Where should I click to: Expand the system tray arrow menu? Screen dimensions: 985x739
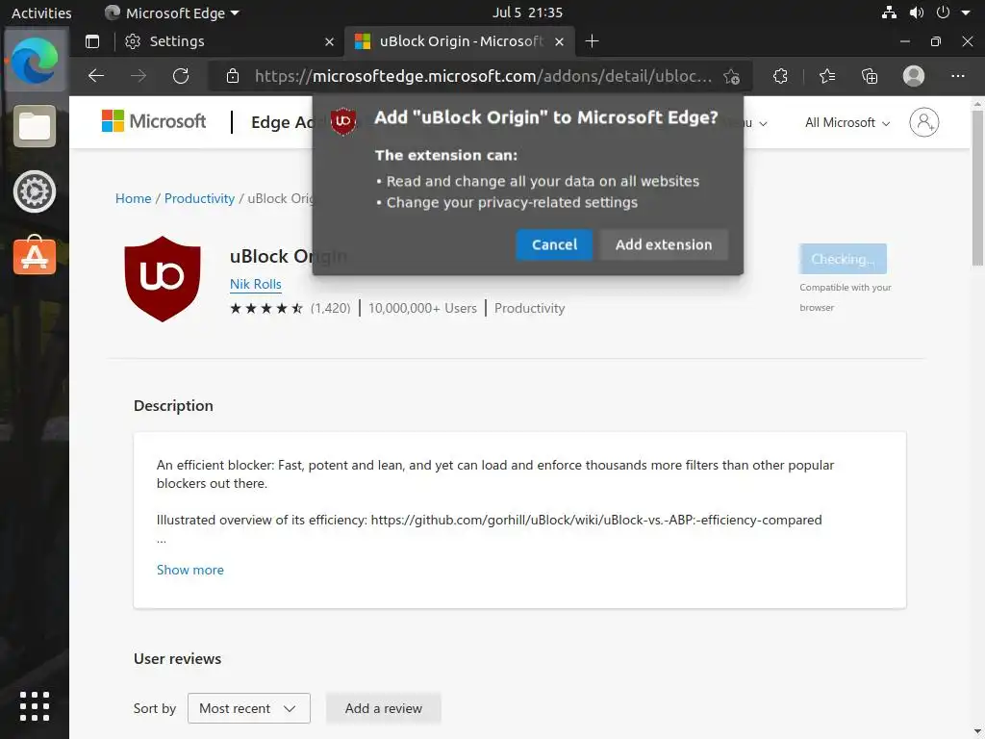click(x=966, y=13)
